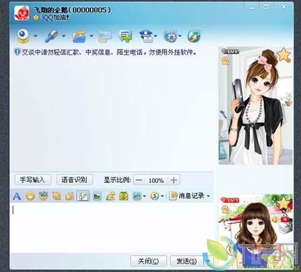Click the top QQ show avatar with bun hairstyle
Image resolution: width=301 pixels, height=272 pixels.
pos(255,106)
